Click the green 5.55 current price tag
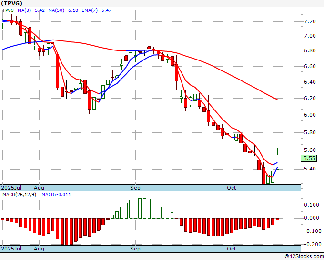The height and width of the screenshot is (260, 324). click(x=309, y=159)
